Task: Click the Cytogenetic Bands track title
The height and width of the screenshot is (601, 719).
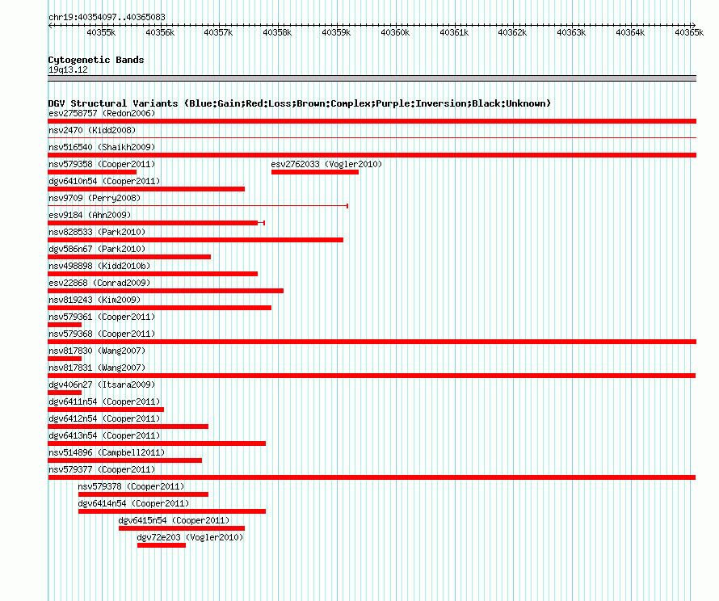Action: click(96, 60)
